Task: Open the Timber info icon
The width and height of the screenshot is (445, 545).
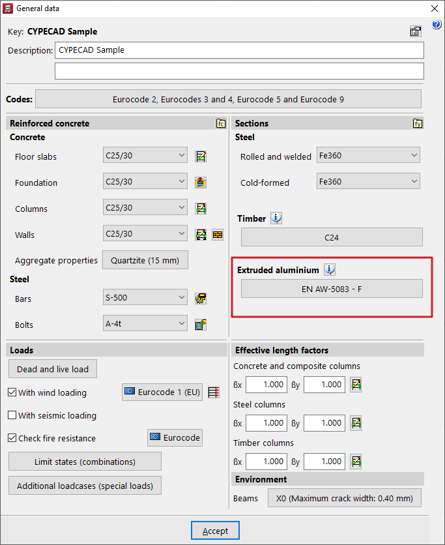Action: 276,218
